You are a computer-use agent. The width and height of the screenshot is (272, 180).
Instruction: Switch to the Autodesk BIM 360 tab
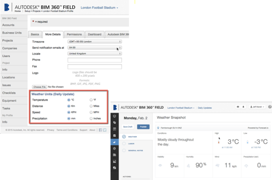point(117,35)
